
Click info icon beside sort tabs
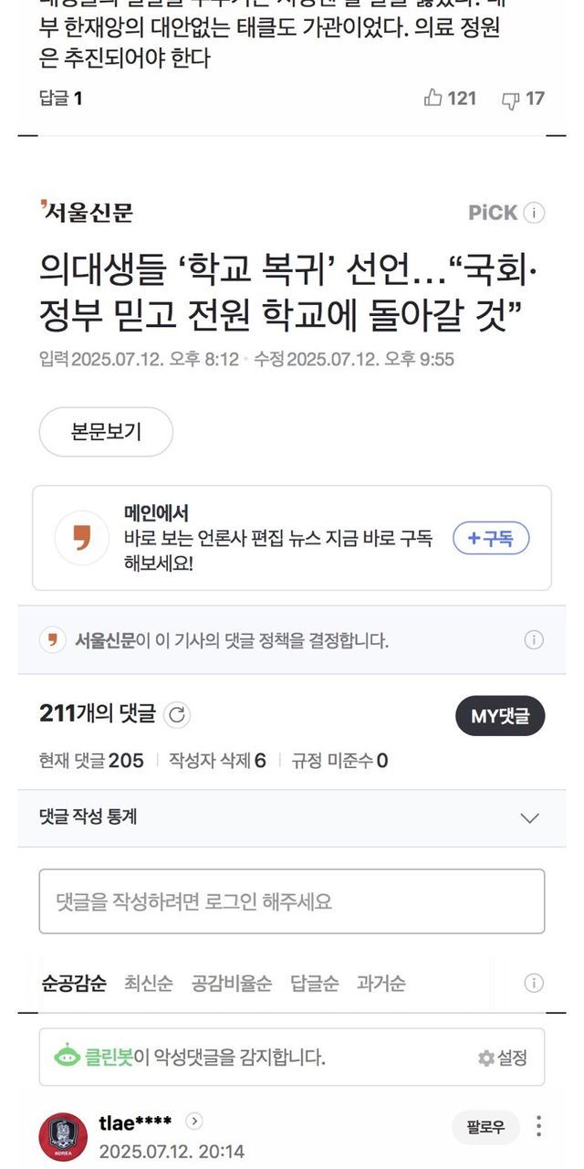point(534,984)
